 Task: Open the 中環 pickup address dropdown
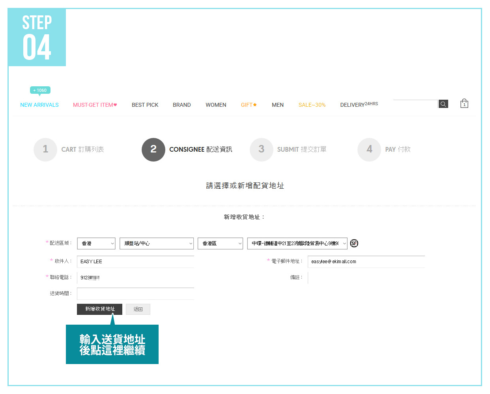pos(297,243)
